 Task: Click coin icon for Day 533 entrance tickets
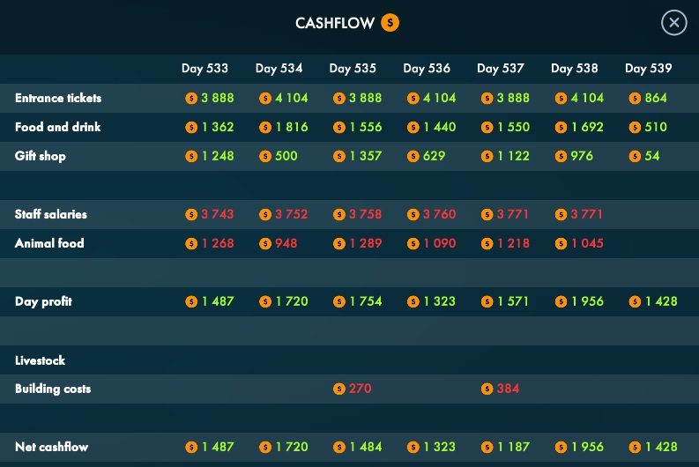191,99
